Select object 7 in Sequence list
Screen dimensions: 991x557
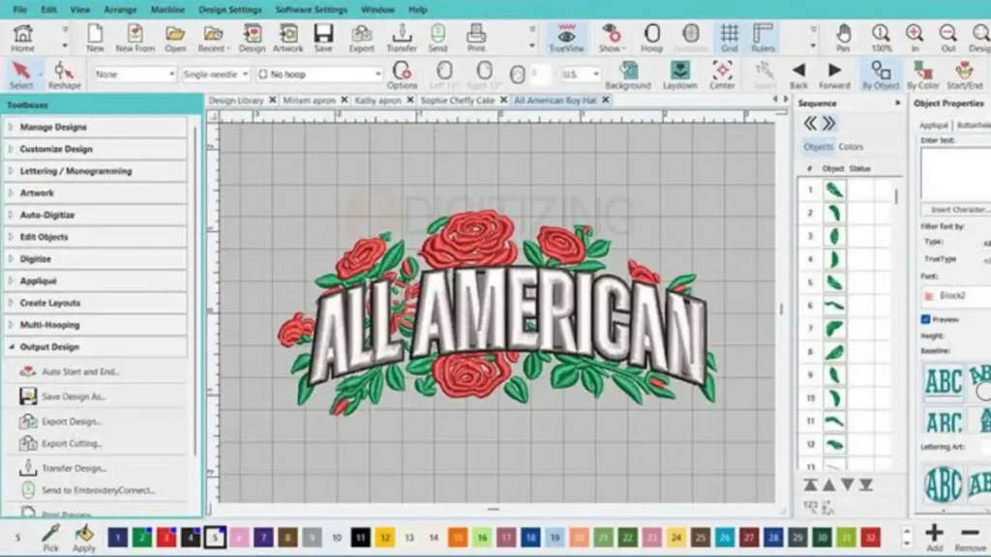click(833, 329)
